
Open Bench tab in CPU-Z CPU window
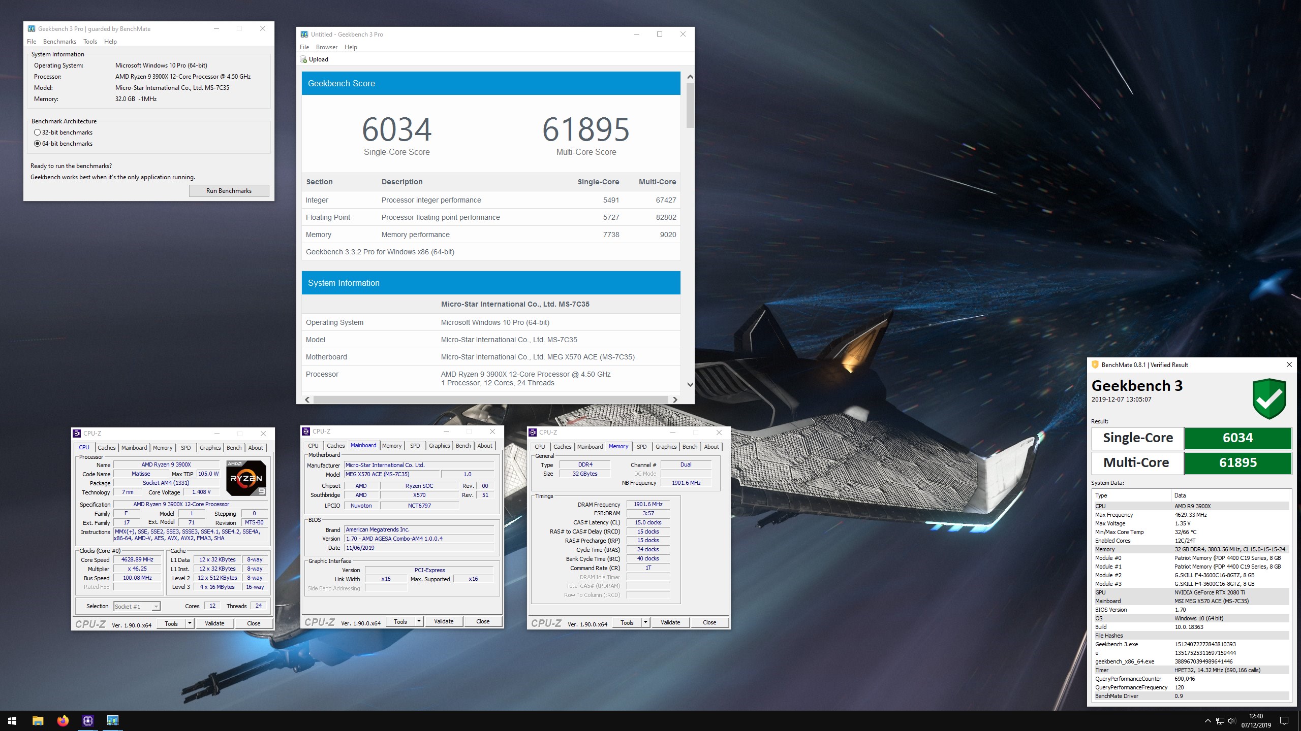234,448
